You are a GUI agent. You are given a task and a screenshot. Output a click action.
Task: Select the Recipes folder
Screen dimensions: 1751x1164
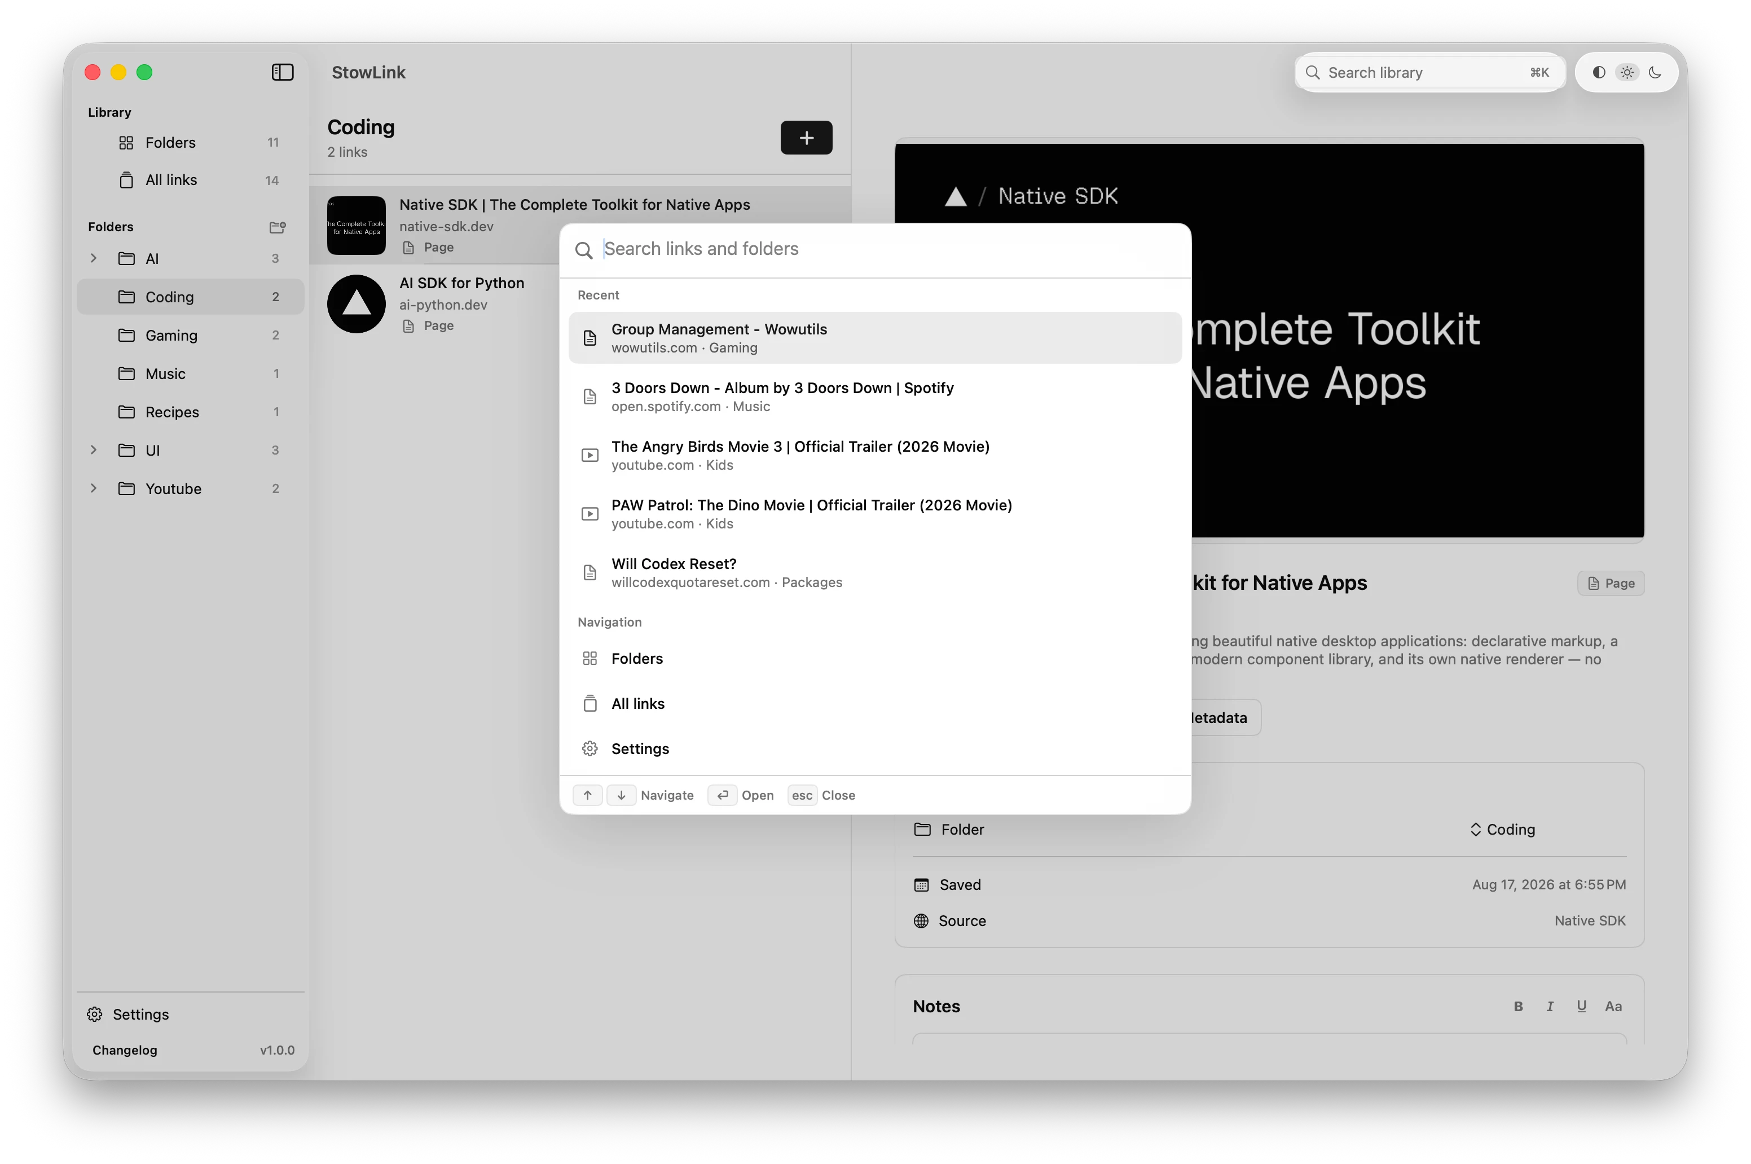point(190,412)
